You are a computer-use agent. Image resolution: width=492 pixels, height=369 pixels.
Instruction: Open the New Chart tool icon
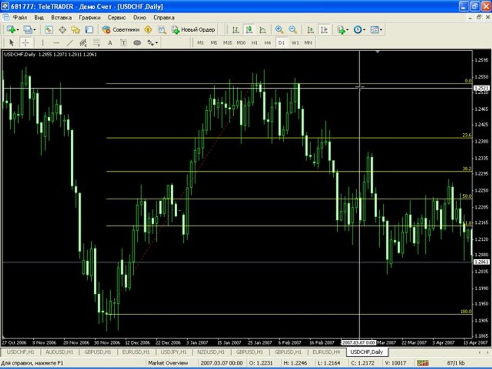11,30
